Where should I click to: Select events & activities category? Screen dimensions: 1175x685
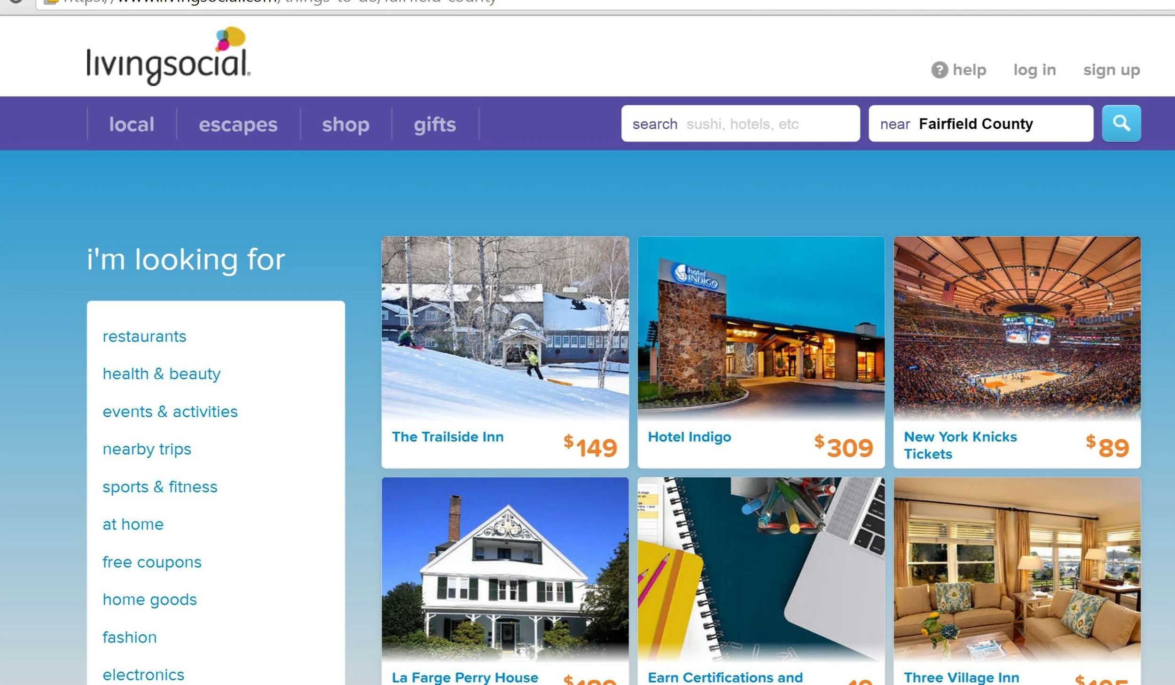(170, 412)
